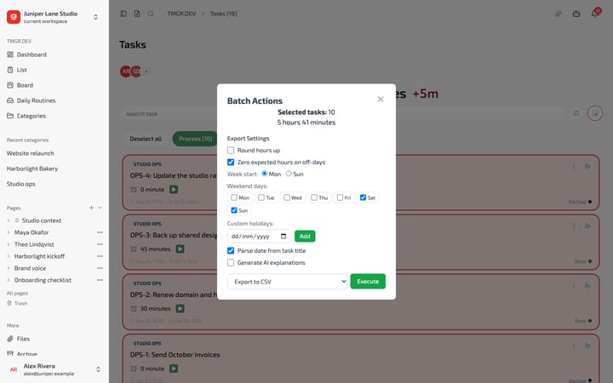Open the Trash page
The image size is (613, 383).
tap(17, 303)
